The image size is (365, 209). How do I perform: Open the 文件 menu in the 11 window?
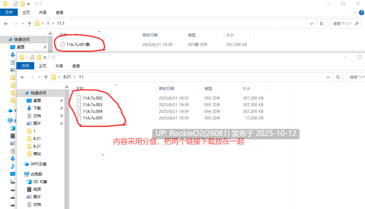coord(25,66)
